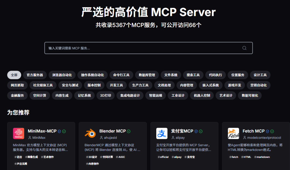Viewport: 290px width, 170px height.
Task: Click blue shield badge beside Fetch MCP
Action: pyautogui.click(x=267, y=131)
